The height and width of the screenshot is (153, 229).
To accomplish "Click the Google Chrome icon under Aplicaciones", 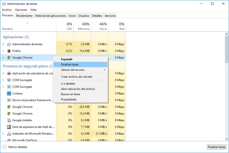I will [9, 57].
